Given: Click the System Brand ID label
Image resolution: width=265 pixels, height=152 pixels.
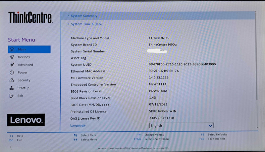Looking at the screenshot, I should tap(84, 45).
